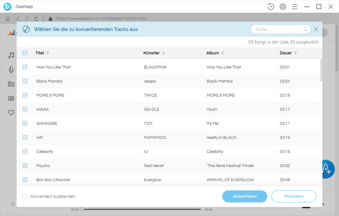The width and height of the screenshot is (339, 216).
Task: Open Radio icon in sidebar
Action: pos(11,84)
